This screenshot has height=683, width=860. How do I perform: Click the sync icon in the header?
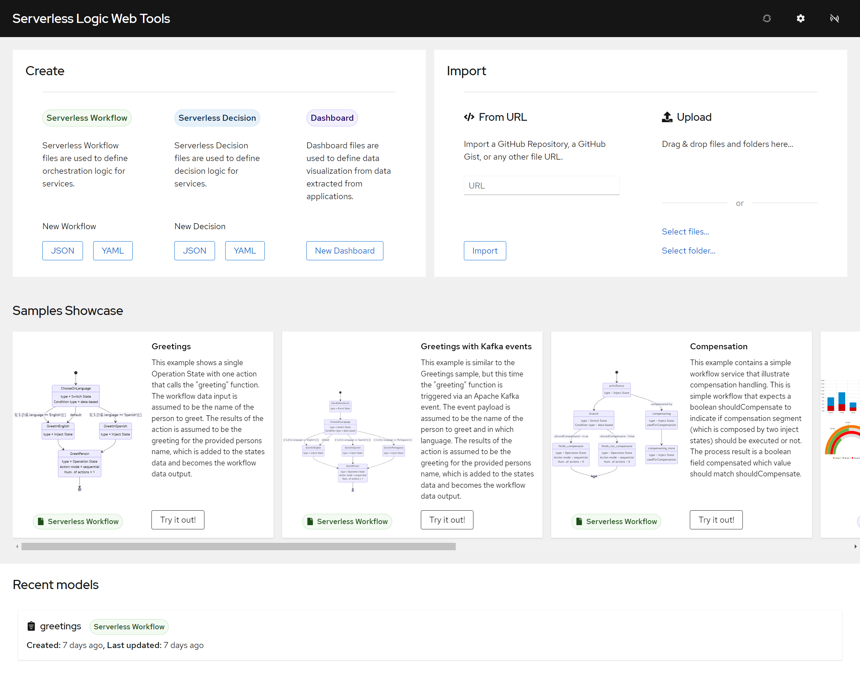(767, 18)
